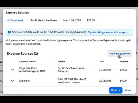Click the Corporate Card American Express 1801 text
Screen dimensions: 138x103
click(32, 70)
